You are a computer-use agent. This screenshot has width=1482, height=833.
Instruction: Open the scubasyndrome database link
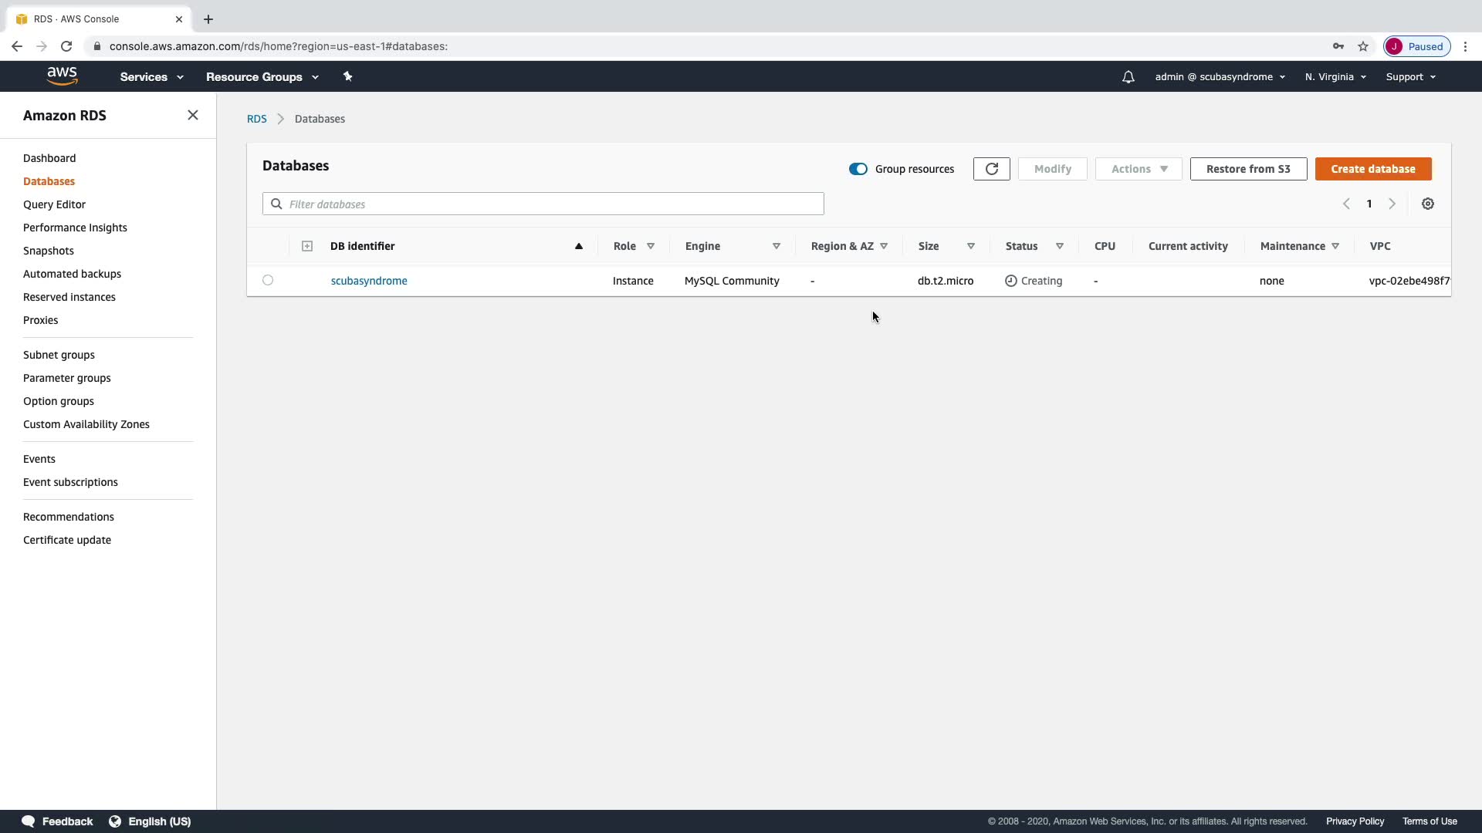click(369, 281)
